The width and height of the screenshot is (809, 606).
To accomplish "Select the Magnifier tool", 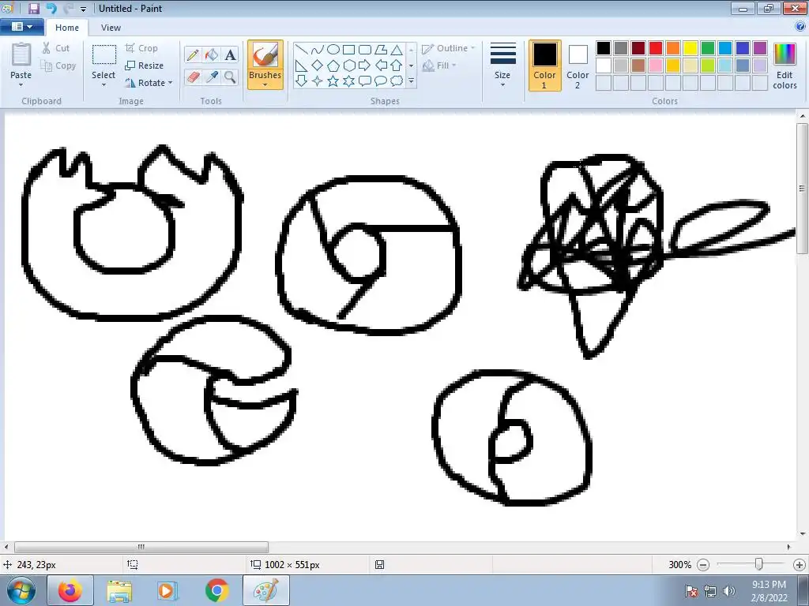I will (x=230, y=77).
